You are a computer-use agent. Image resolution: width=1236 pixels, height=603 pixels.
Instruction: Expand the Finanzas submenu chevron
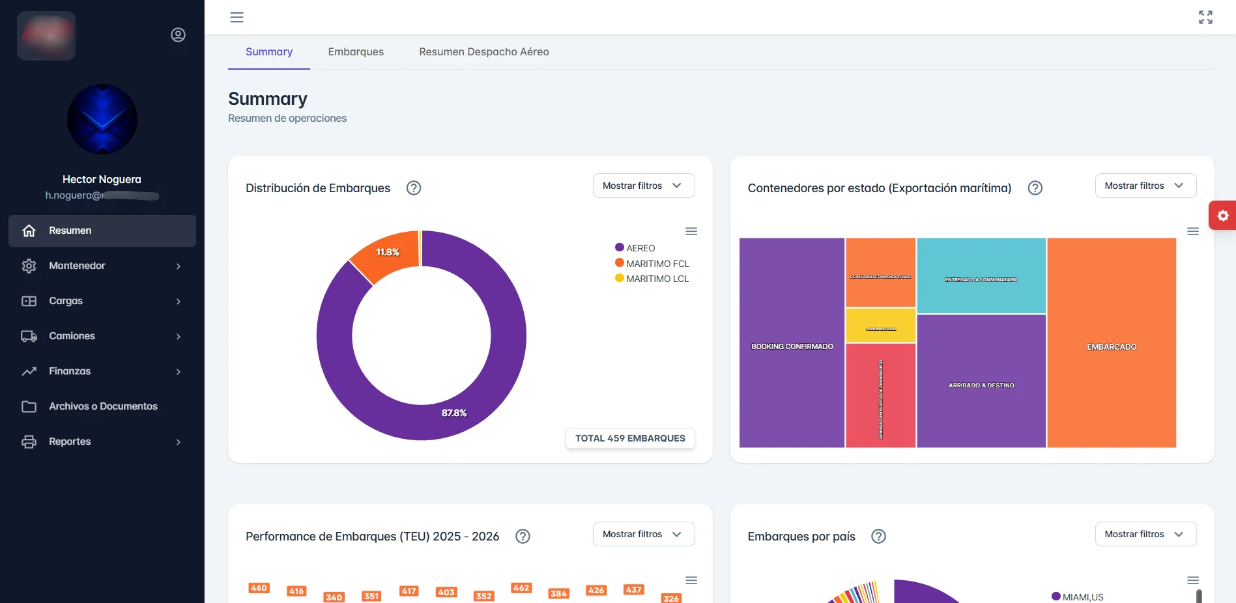(179, 372)
